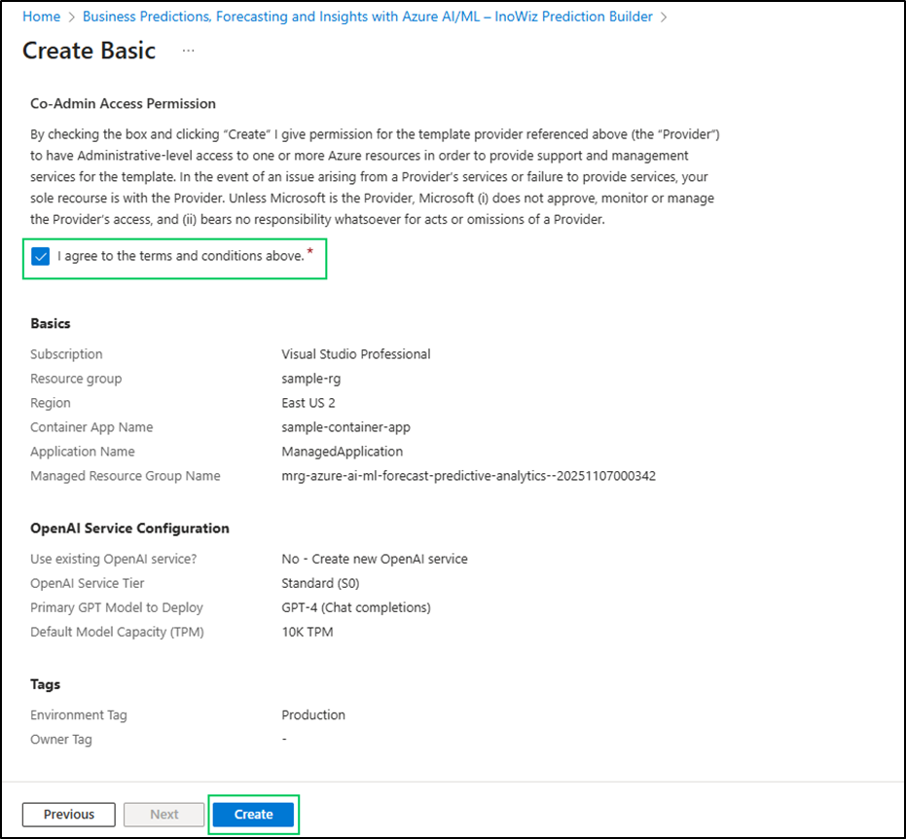Click the chevron after Prediction Builder breadcrumb

[664, 17]
